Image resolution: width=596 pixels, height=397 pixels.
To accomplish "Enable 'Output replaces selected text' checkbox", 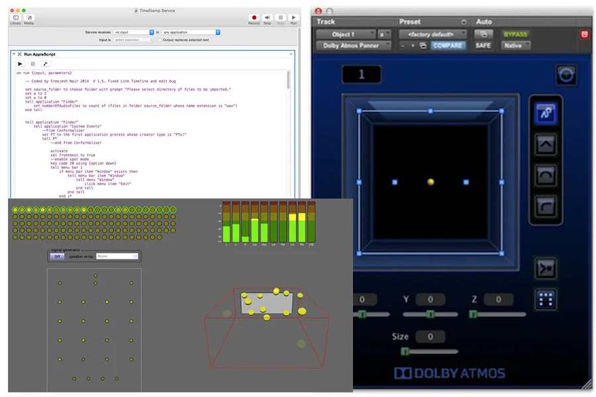I will pyautogui.click(x=160, y=40).
